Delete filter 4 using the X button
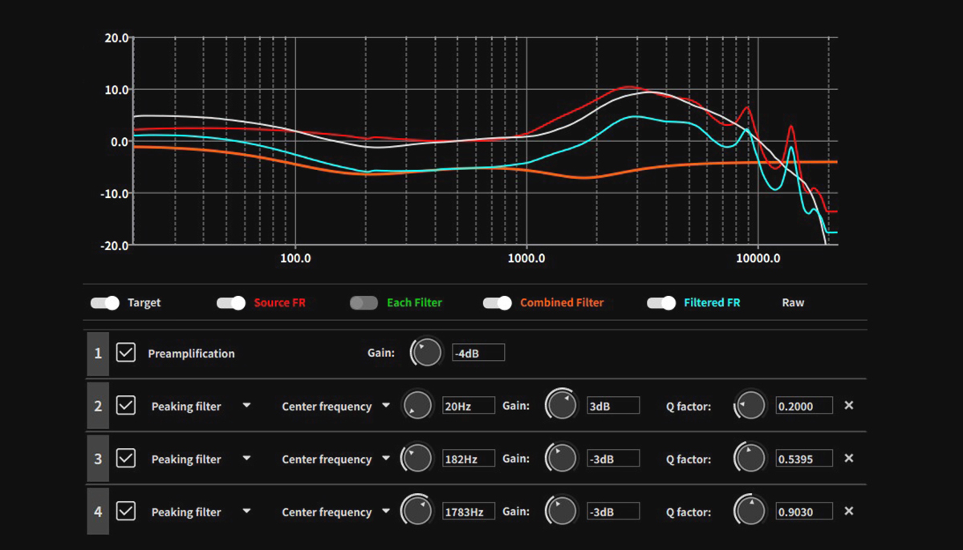Image resolution: width=963 pixels, height=550 pixels. point(848,511)
